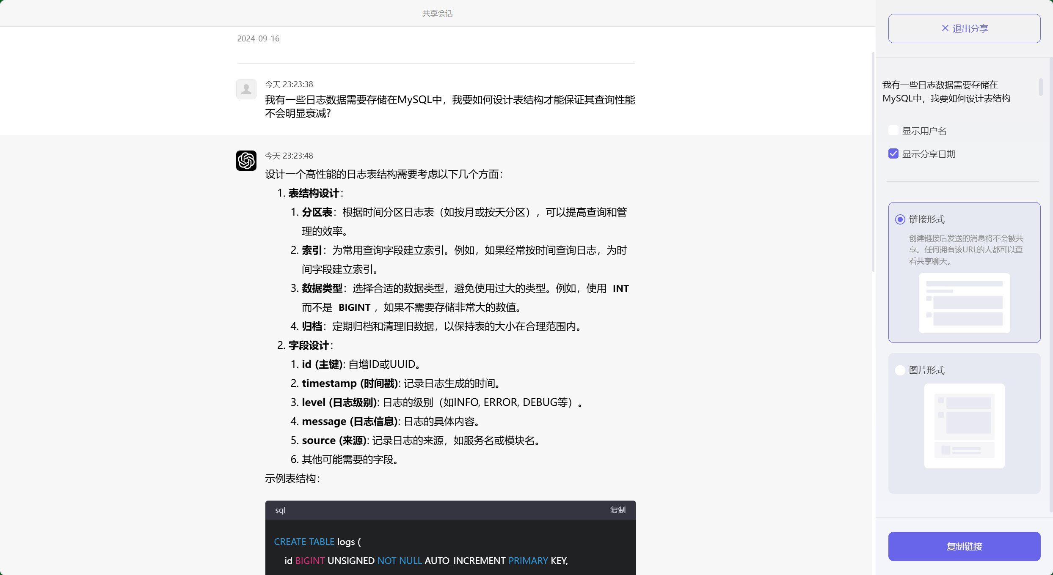The image size is (1053, 575).
Task: Click the 共享会话 page title
Action: 438,13
